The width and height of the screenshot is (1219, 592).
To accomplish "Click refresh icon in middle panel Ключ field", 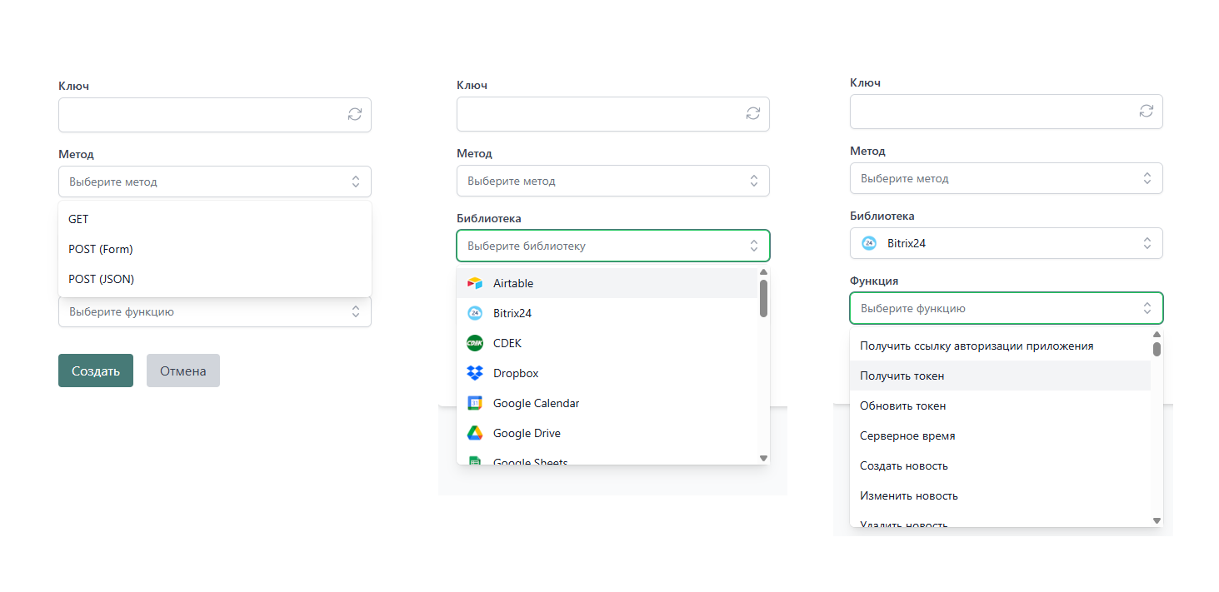I will click(x=753, y=113).
